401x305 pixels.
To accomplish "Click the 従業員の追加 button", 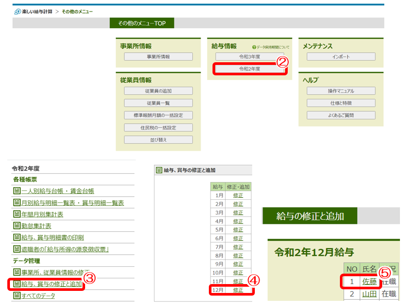I will [x=158, y=91].
